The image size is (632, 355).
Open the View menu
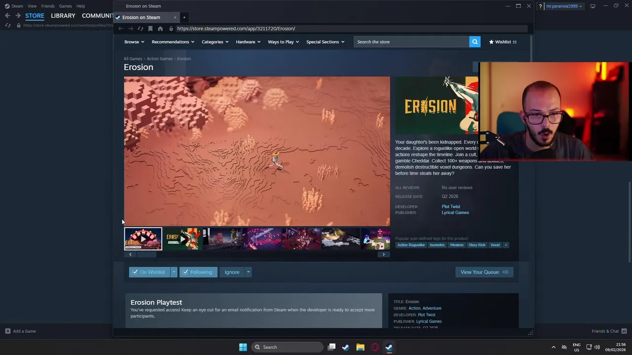[32, 6]
